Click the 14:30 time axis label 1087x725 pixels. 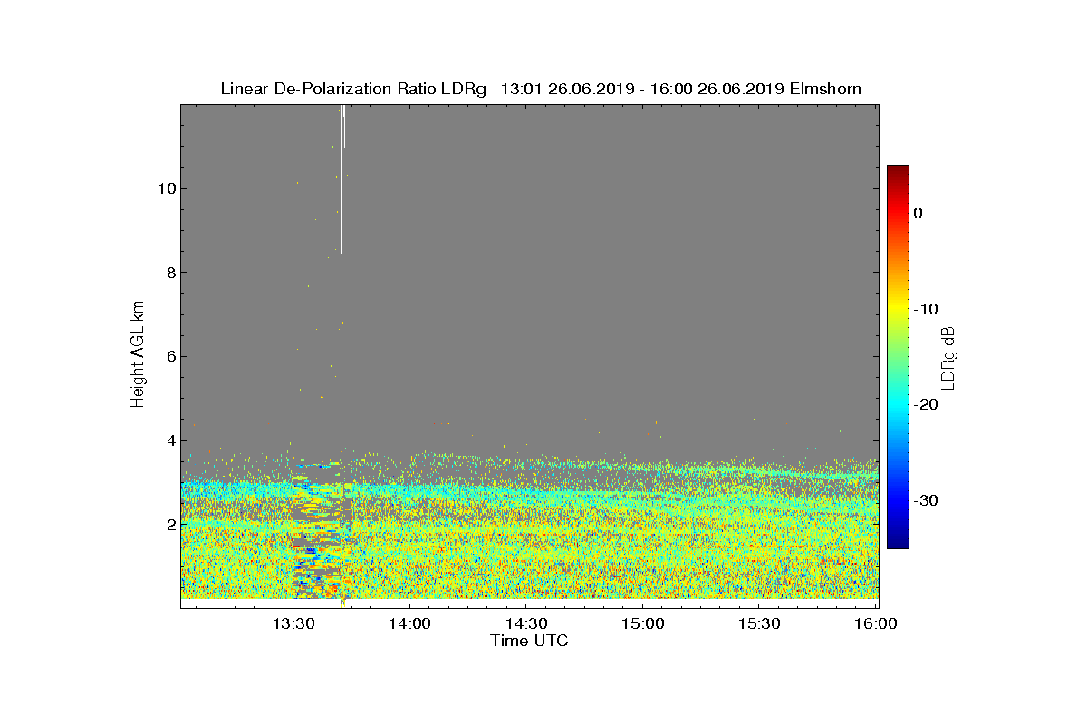click(x=525, y=624)
